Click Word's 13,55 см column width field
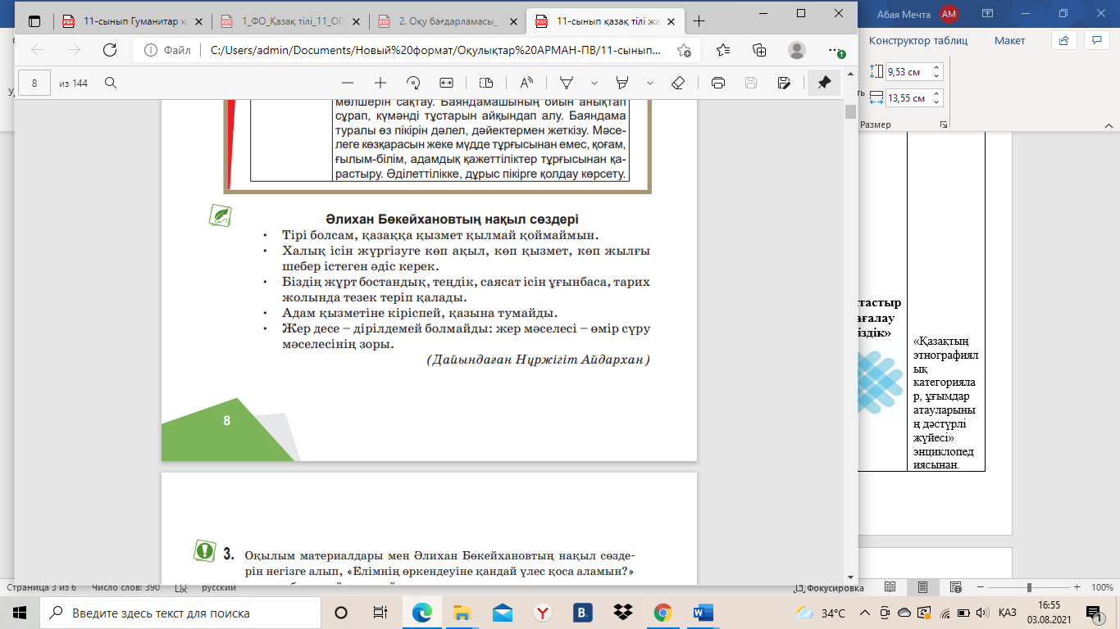Image resolution: width=1120 pixels, height=629 pixels. (x=908, y=98)
